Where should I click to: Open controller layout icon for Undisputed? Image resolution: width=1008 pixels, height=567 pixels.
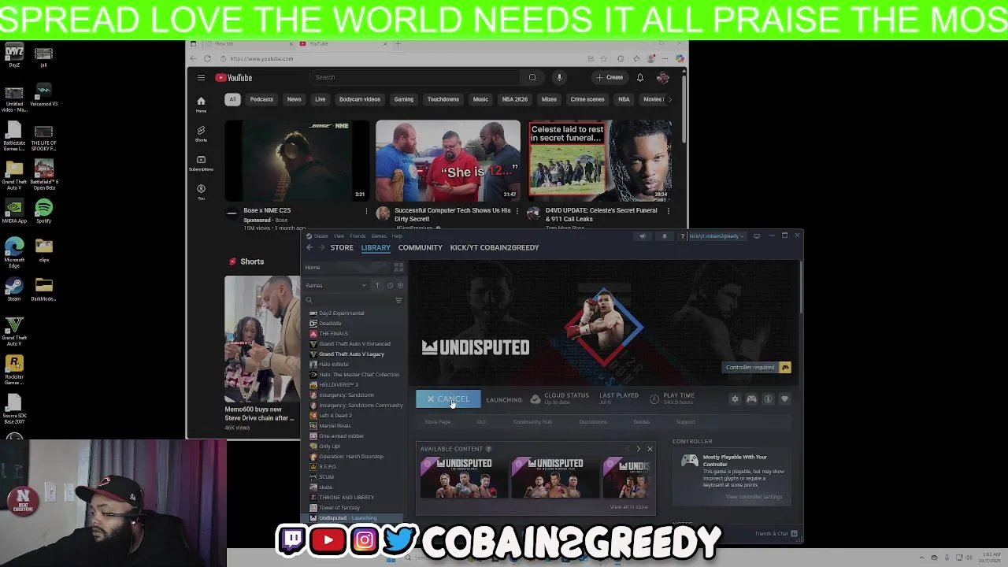751,399
